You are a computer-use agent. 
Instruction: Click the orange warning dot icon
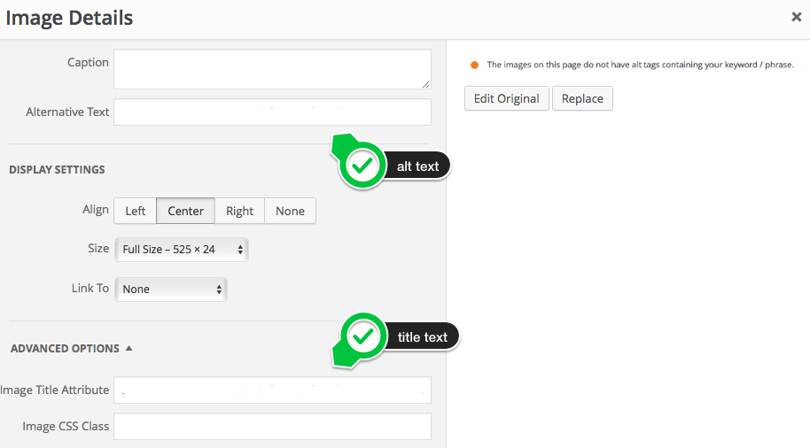[474, 65]
